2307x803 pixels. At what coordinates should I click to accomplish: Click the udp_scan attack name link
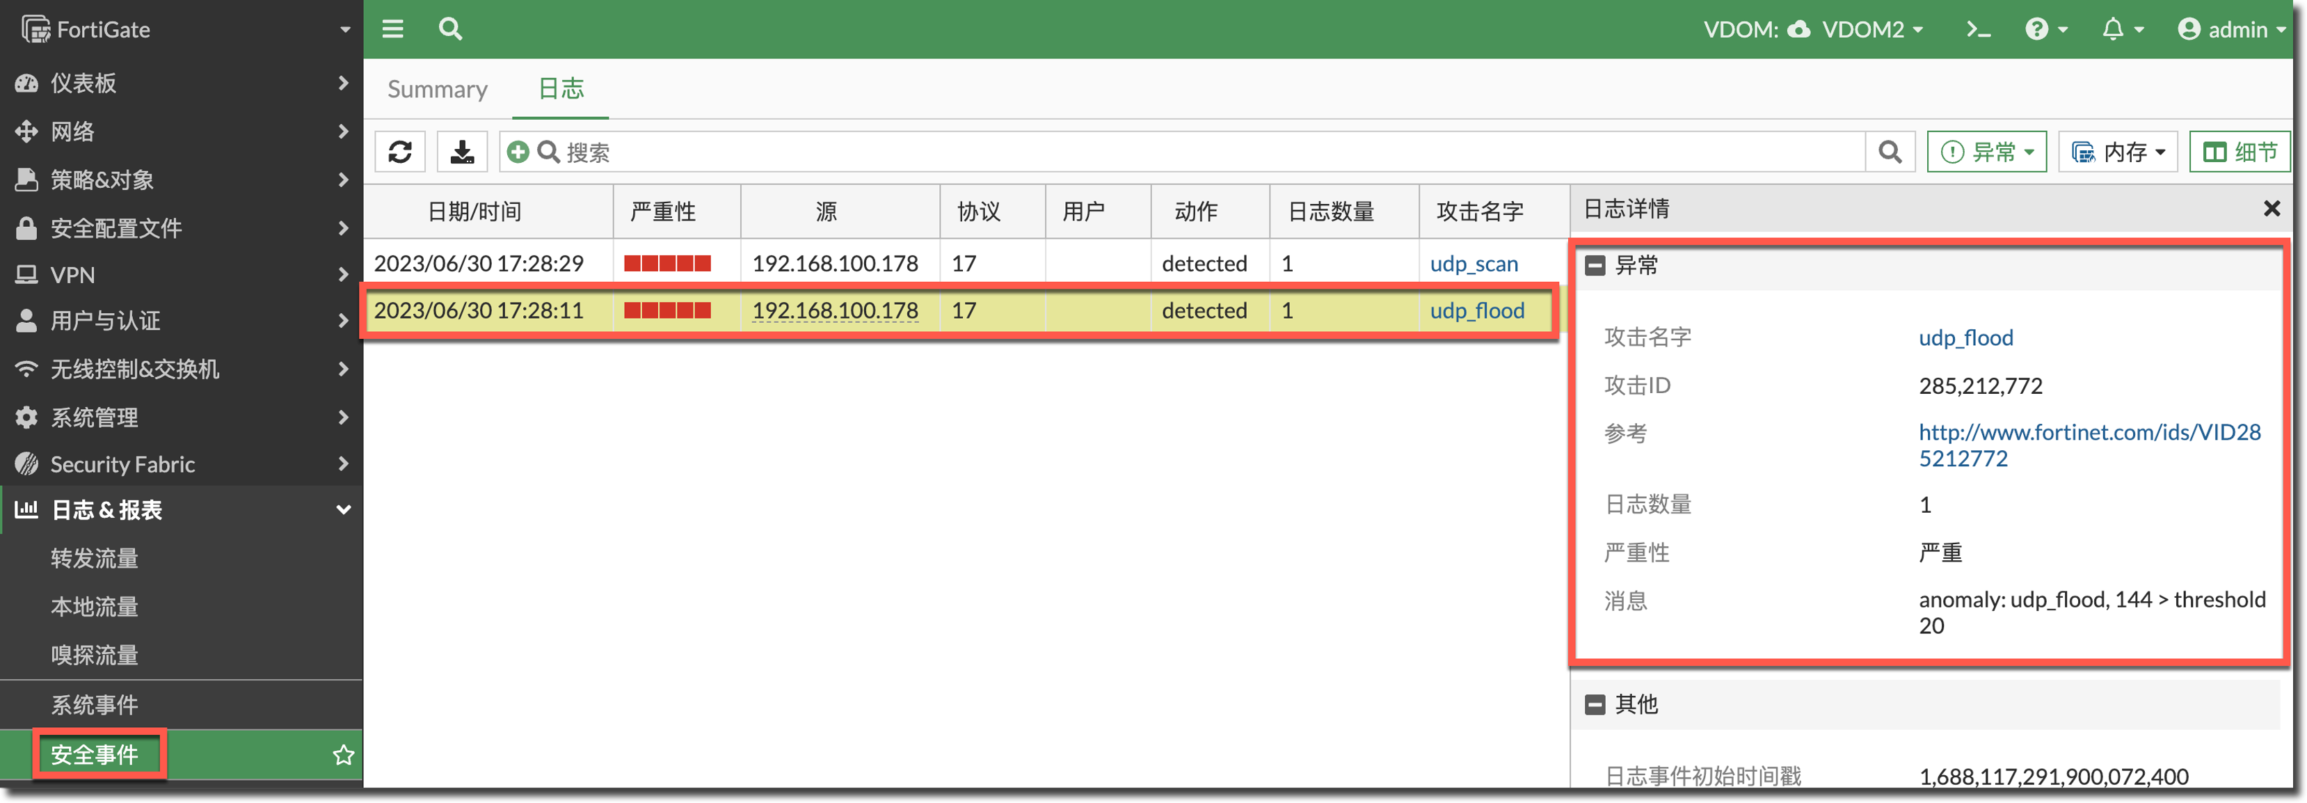point(1474,264)
